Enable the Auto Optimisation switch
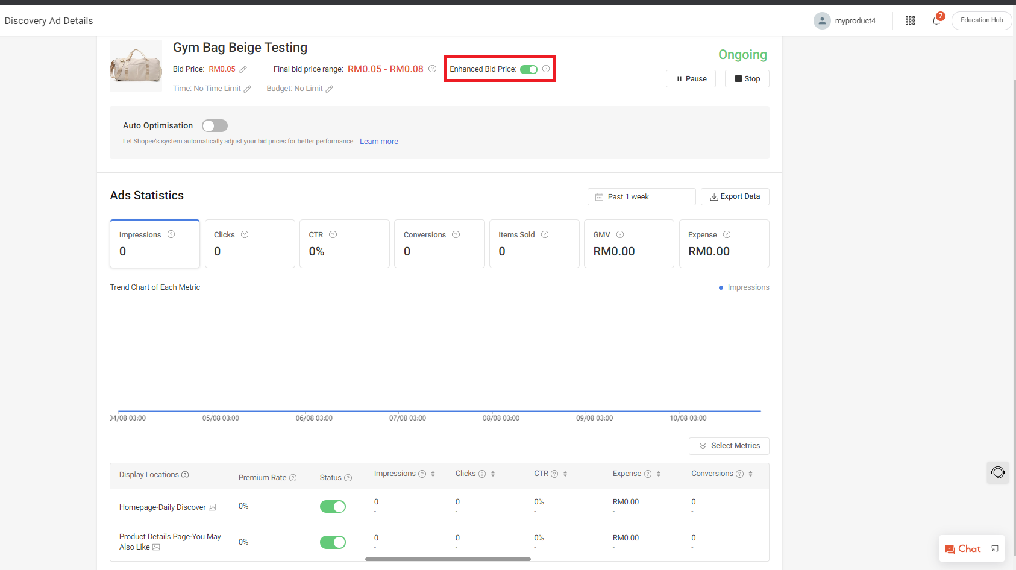Viewport: 1016px width, 570px height. click(215, 125)
